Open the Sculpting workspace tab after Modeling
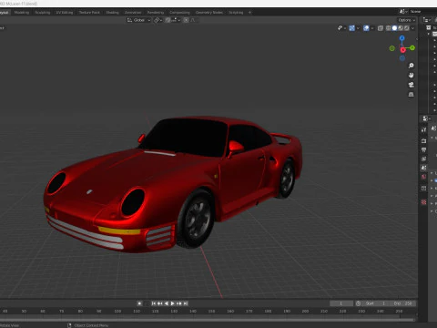Viewport: 437px width, 328px height. point(43,13)
